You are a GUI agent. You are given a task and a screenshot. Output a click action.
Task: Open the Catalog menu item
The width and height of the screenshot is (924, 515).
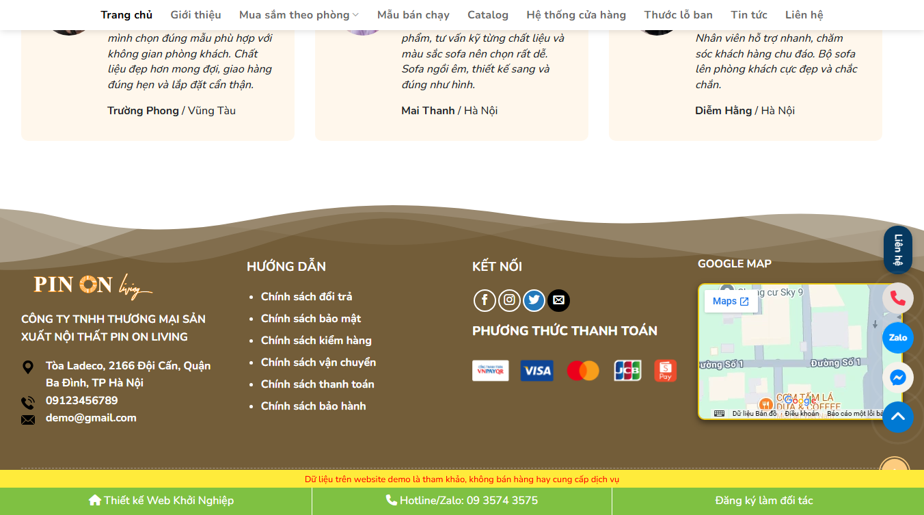click(x=488, y=15)
